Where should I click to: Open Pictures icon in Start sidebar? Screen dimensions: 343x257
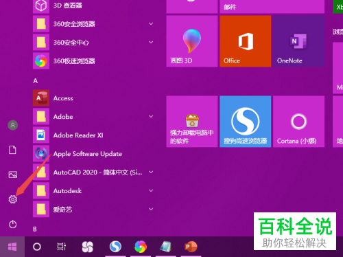13,175
